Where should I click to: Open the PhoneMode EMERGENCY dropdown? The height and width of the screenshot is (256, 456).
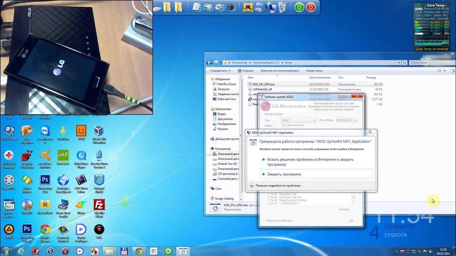[x=346, y=120]
